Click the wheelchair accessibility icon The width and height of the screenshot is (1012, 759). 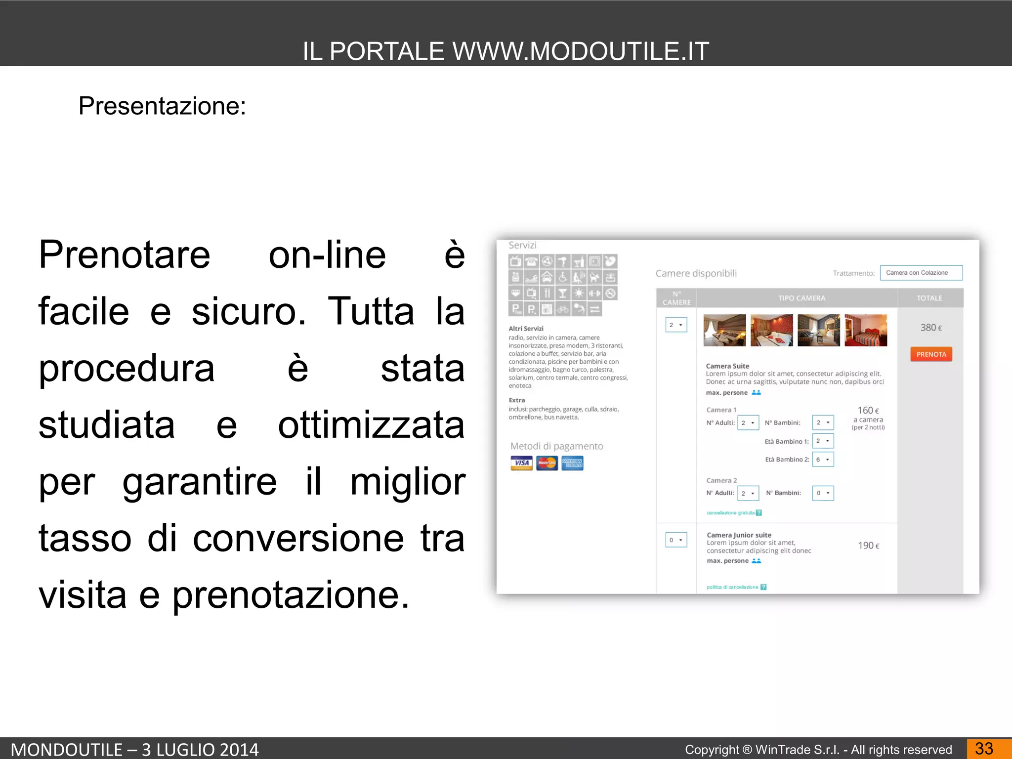coord(563,277)
